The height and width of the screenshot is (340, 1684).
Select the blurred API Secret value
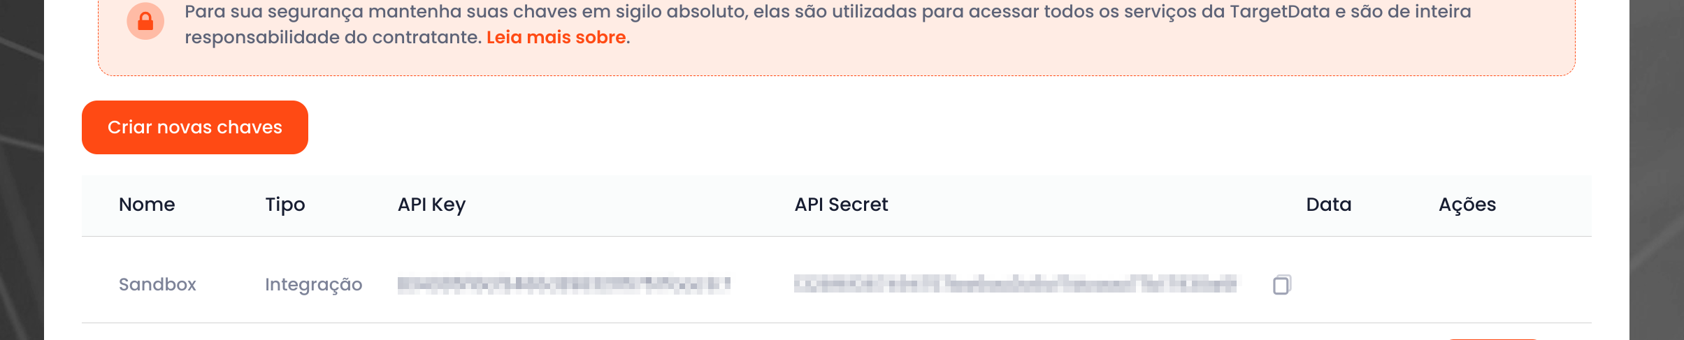tap(1015, 283)
